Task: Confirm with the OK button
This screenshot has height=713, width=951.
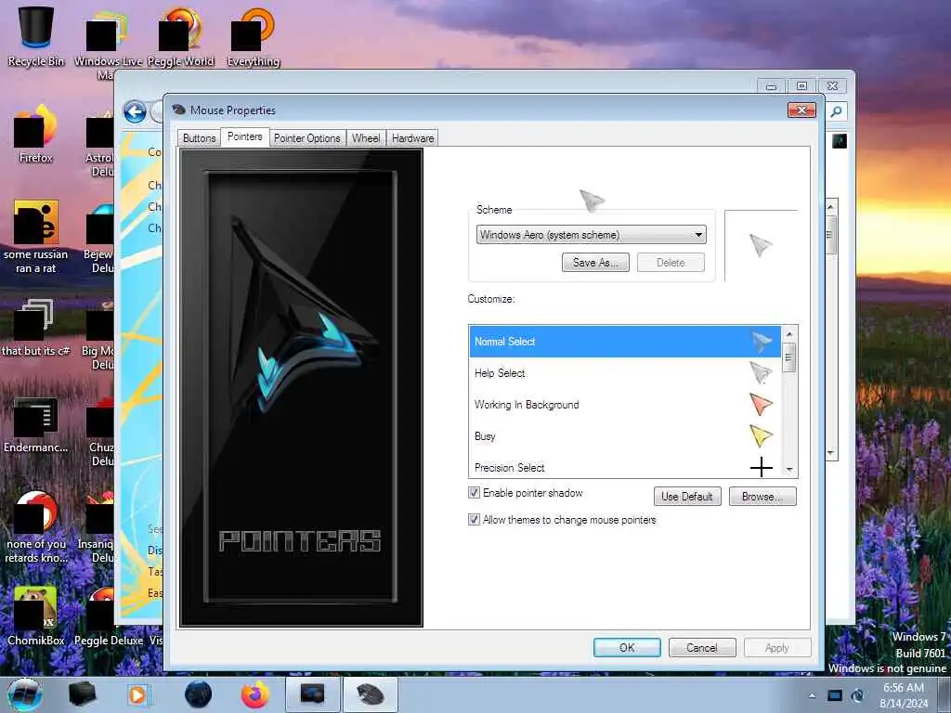Action: coord(627,647)
